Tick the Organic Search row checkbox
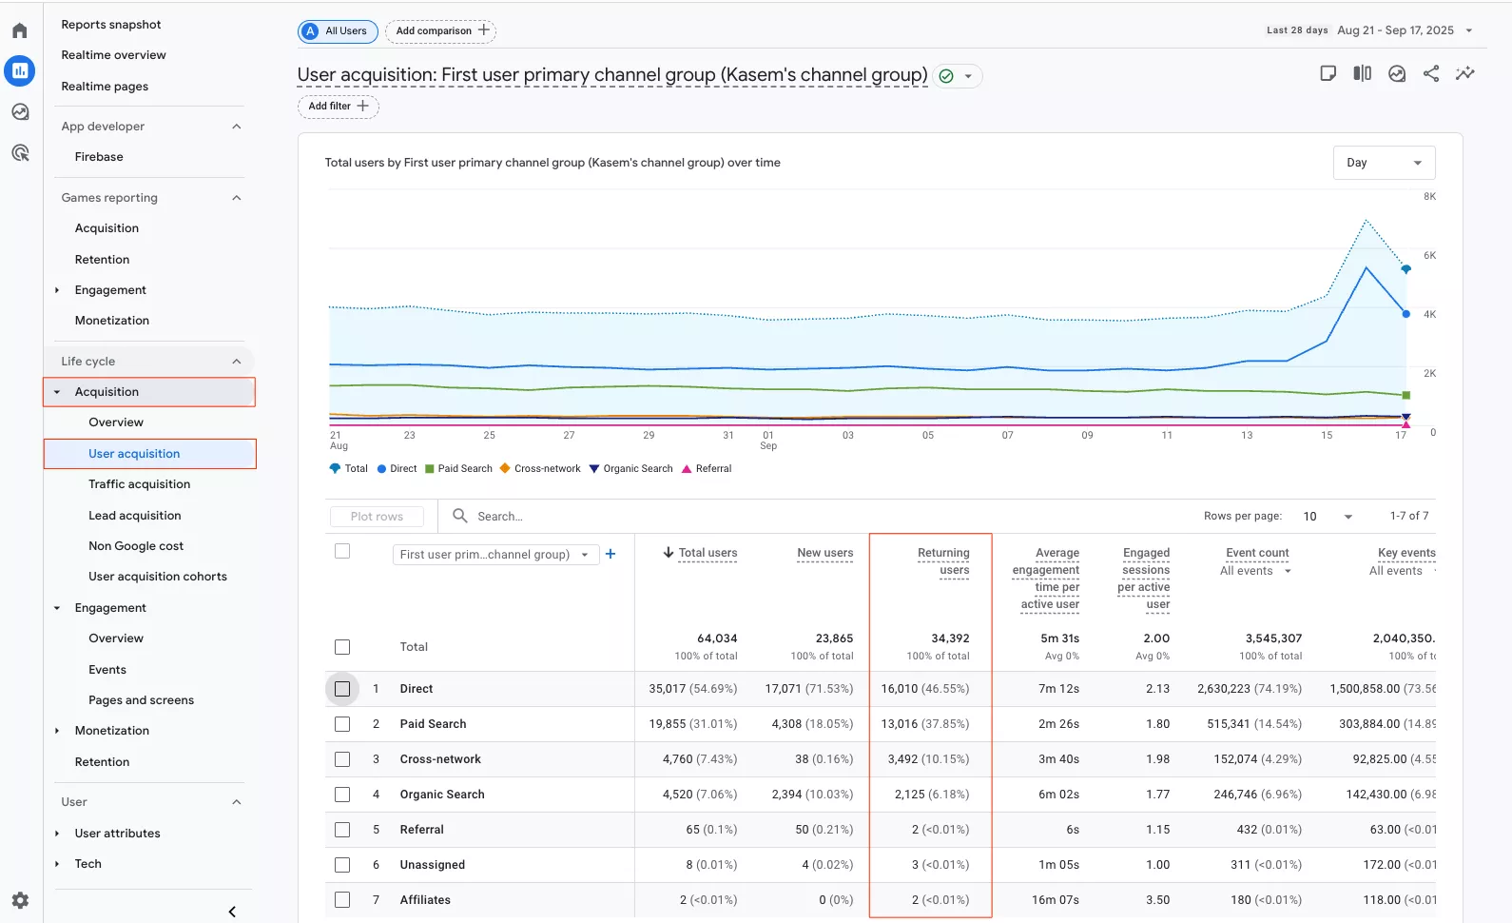Viewport: 1512px width, 923px height. point(342,795)
